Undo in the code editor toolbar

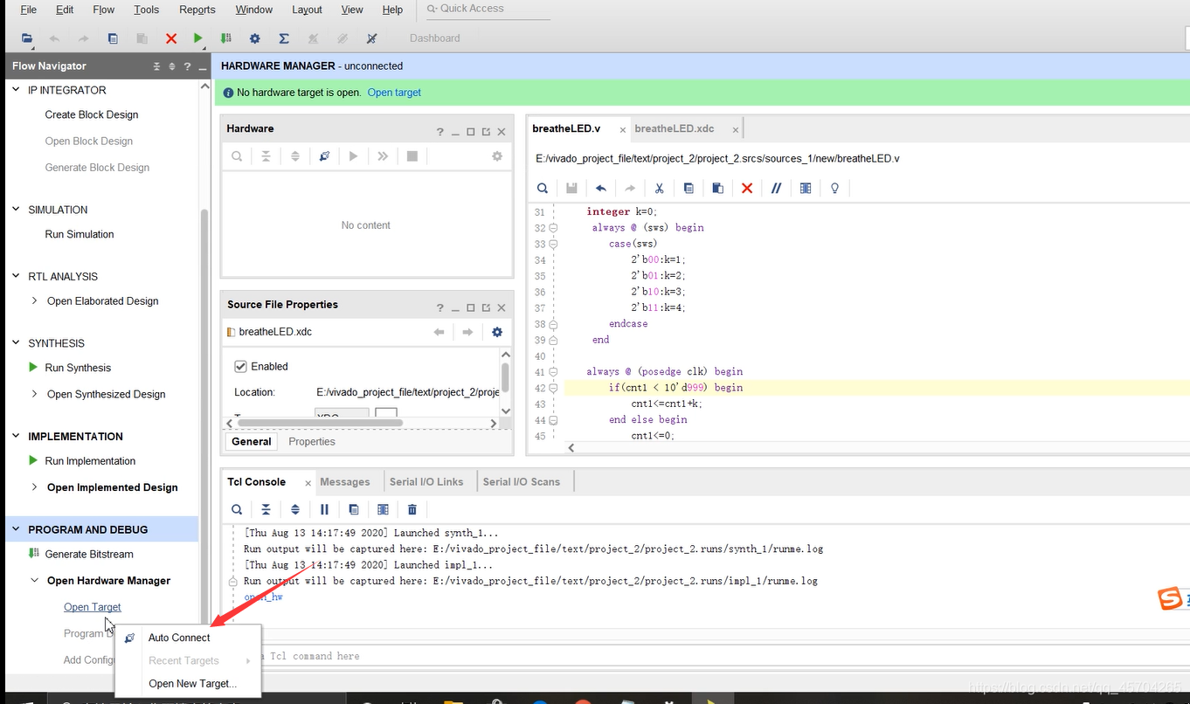point(601,188)
